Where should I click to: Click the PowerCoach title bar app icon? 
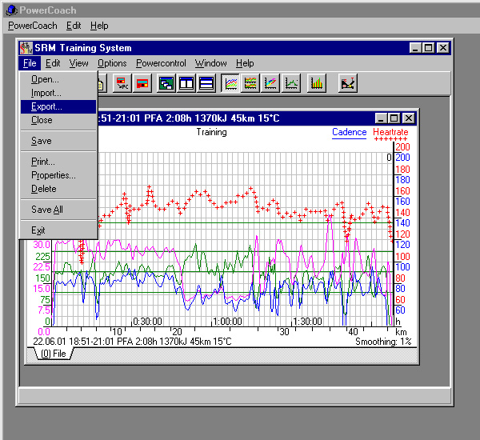(12, 10)
